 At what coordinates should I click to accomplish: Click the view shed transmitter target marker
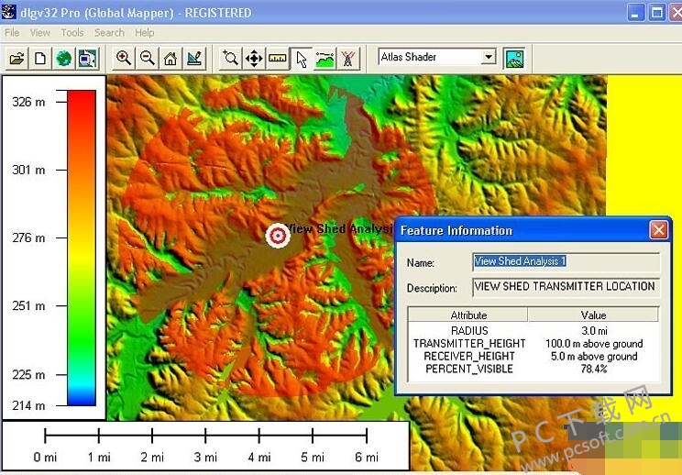pos(278,236)
